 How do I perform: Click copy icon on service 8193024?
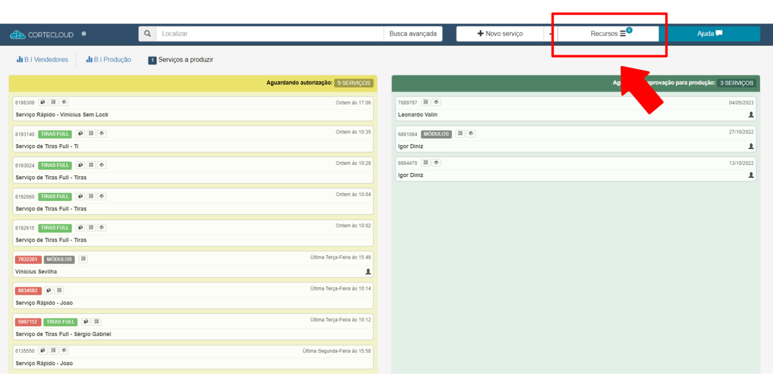pyautogui.click(x=80, y=165)
